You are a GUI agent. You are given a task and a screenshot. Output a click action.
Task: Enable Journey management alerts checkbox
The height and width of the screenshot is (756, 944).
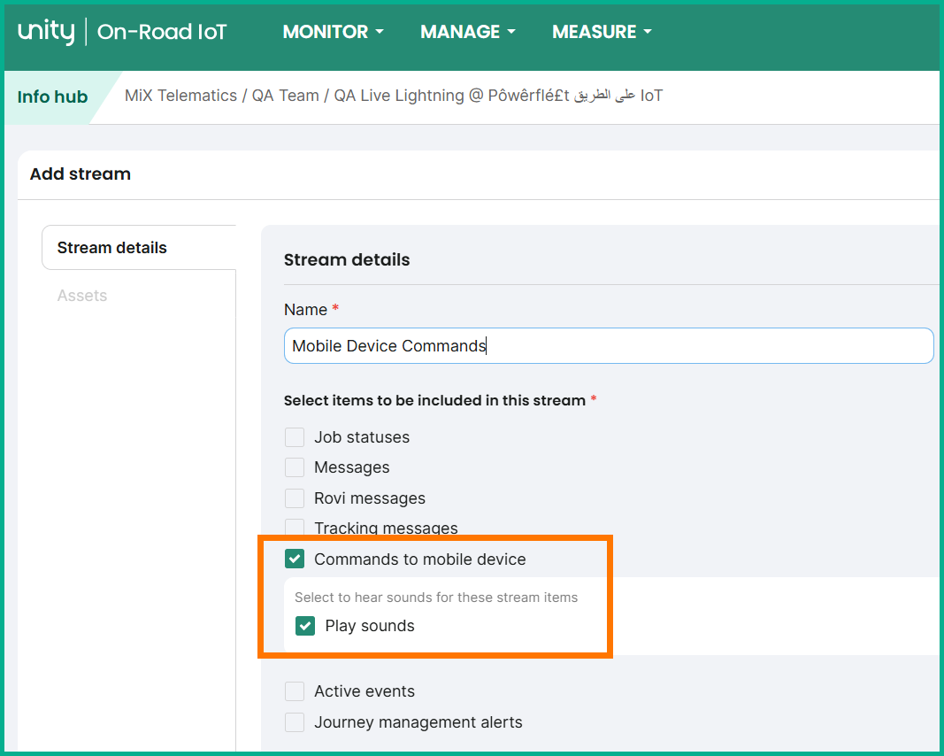(295, 722)
